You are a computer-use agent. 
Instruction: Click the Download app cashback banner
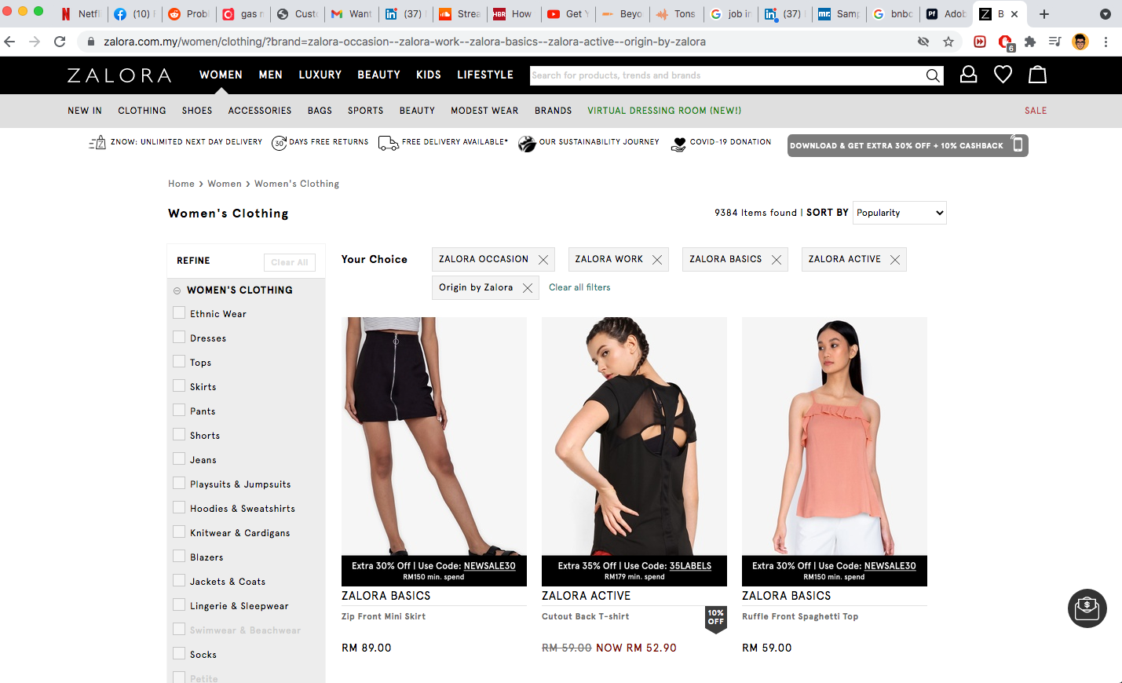click(908, 145)
